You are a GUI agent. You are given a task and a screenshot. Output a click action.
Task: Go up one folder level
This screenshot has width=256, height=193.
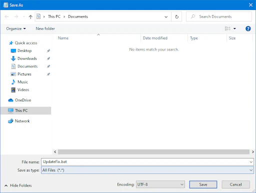click(30, 16)
